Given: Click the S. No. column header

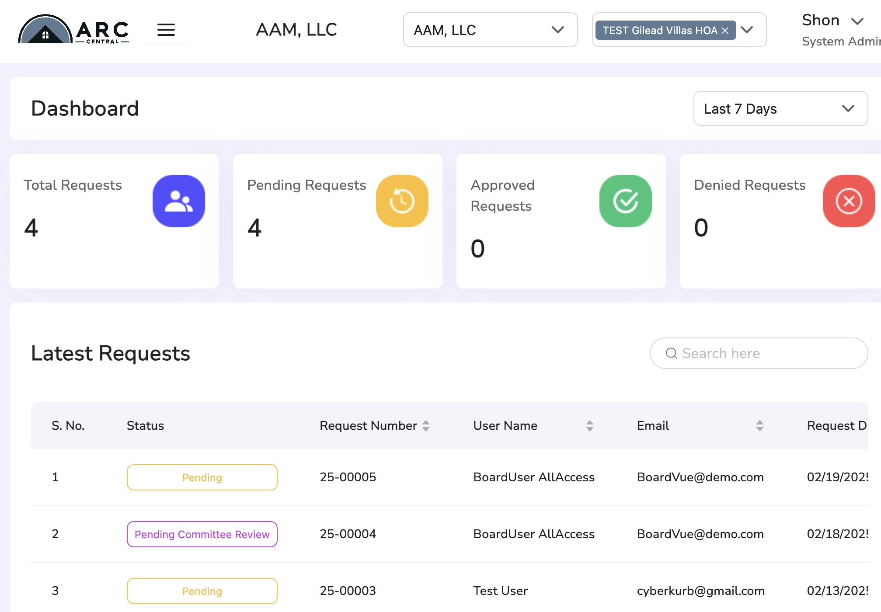Looking at the screenshot, I should (68, 426).
